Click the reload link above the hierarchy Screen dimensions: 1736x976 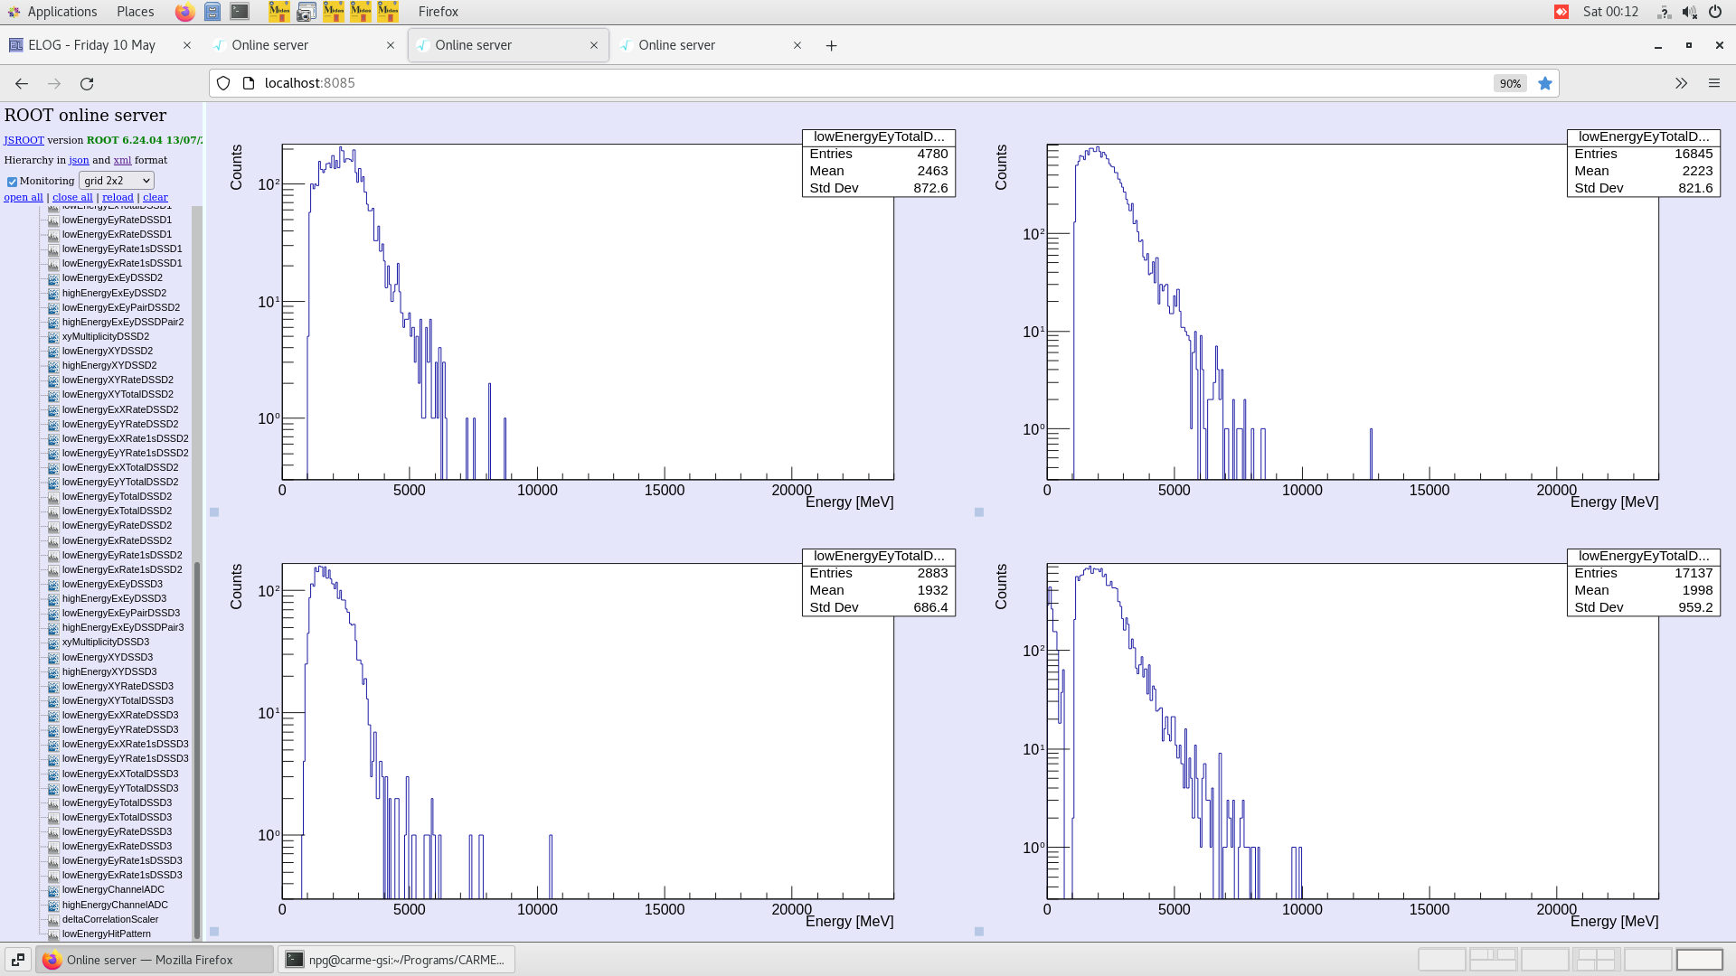[x=118, y=197]
